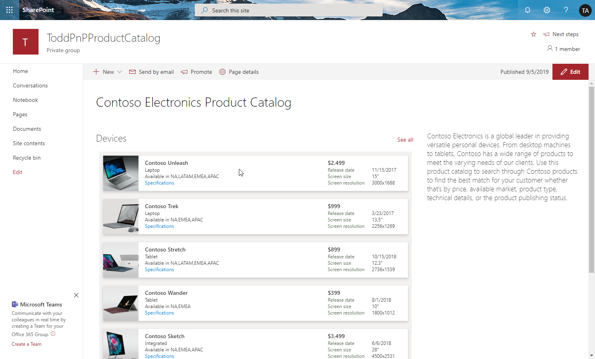Image resolution: width=595 pixels, height=359 pixels.
Task: Click the page vertical scrollbar
Action: (591, 179)
